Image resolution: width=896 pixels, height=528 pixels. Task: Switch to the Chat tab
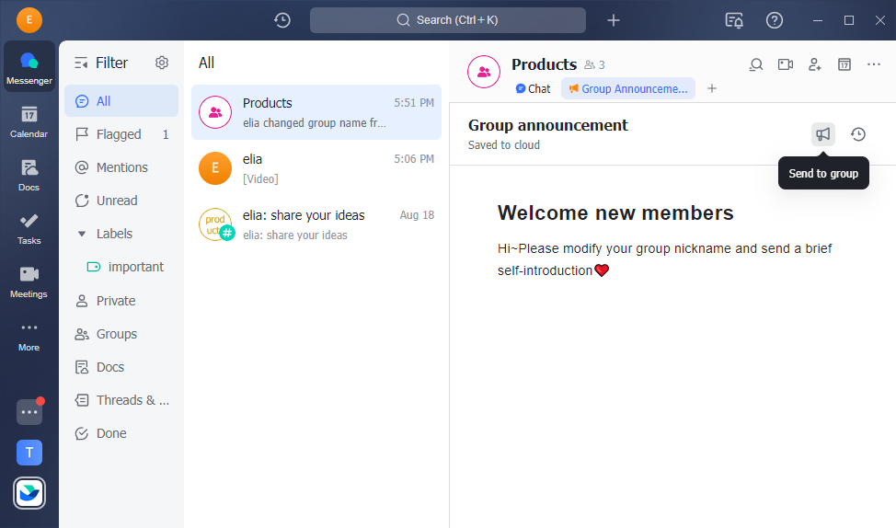coord(533,89)
